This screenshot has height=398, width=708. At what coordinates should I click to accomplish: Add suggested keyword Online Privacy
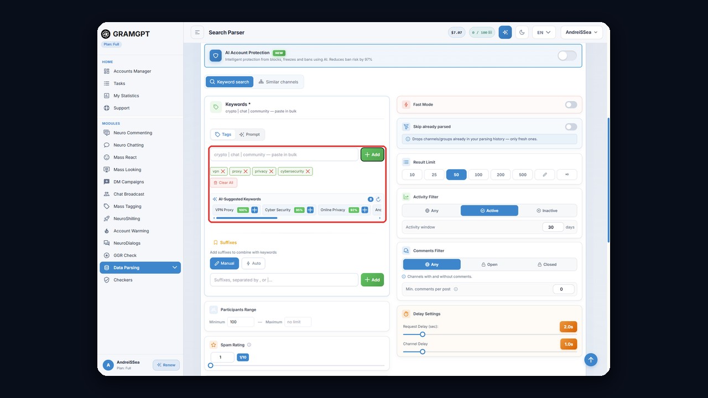tap(365, 210)
